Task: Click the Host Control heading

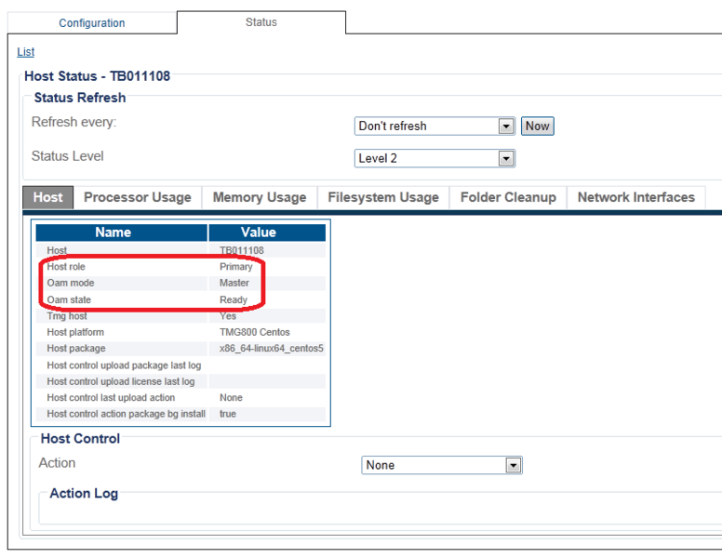Action: tap(80, 439)
